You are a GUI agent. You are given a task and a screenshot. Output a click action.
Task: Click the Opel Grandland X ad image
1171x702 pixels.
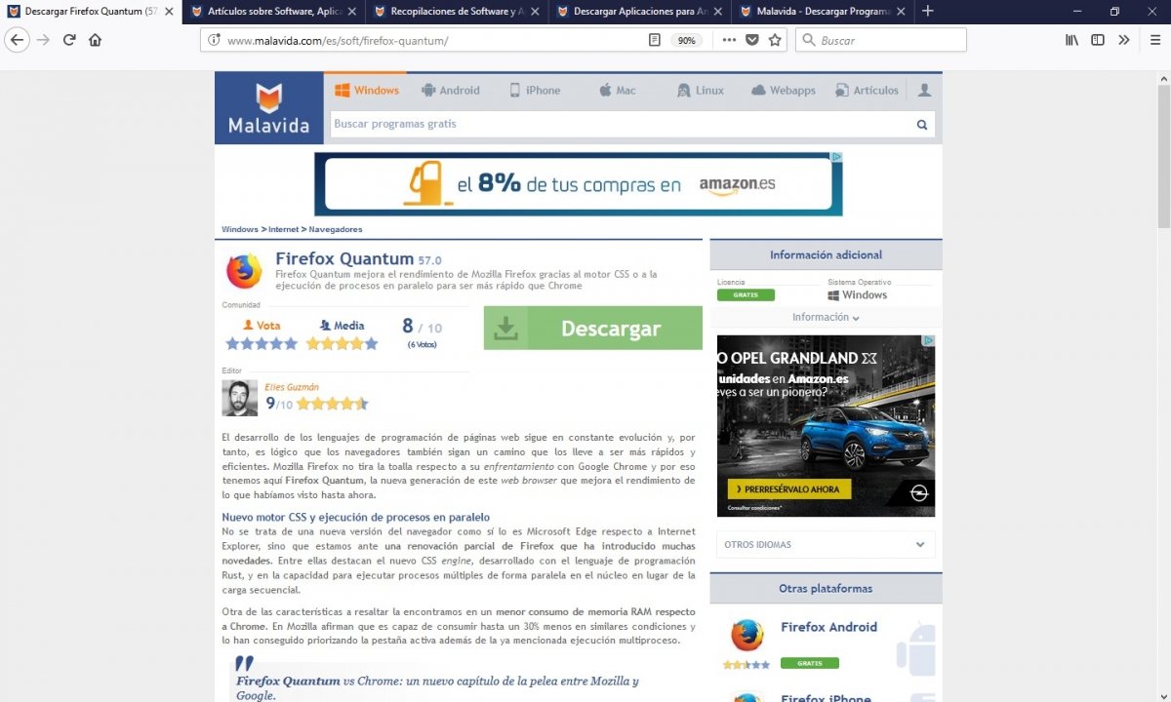[826, 426]
